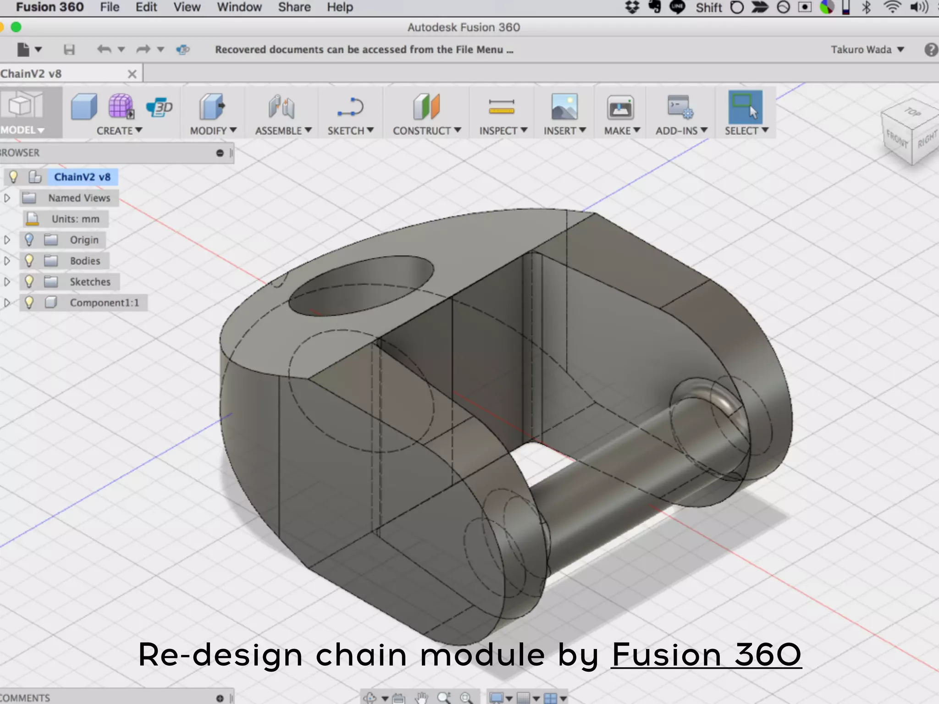The height and width of the screenshot is (704, 939).
Task: Open the View menu
Action: coord(187,7)
